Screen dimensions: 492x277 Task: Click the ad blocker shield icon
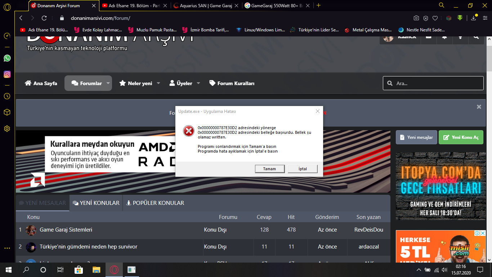pyautogui.click(x=426, y=18)
